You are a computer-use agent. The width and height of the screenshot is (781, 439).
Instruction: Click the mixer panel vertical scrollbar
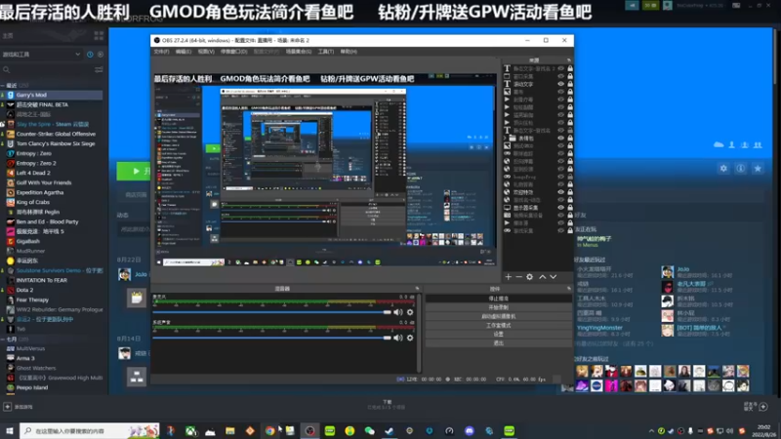coord(420,333)
